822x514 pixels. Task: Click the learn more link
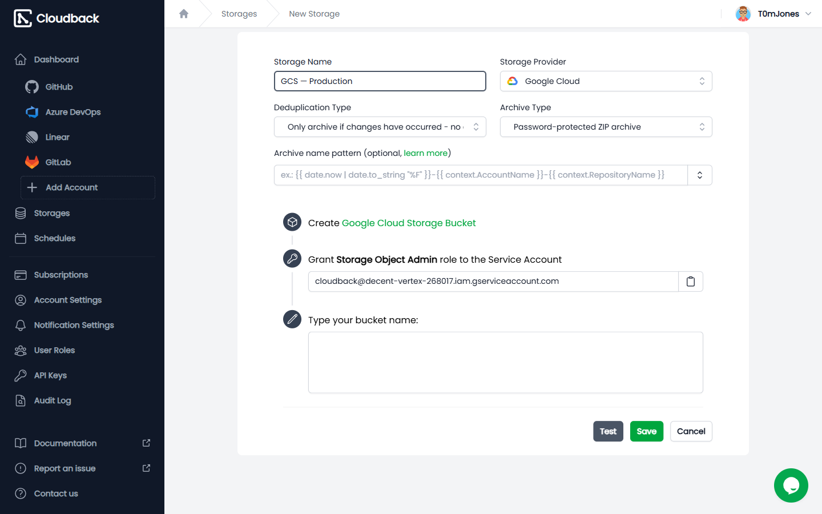point(426,153)
